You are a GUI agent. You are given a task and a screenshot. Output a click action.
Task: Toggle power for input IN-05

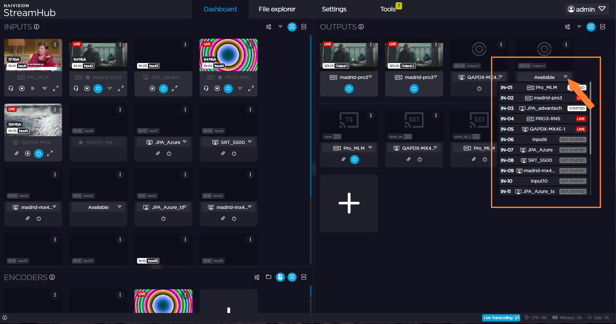click(39, 153)
